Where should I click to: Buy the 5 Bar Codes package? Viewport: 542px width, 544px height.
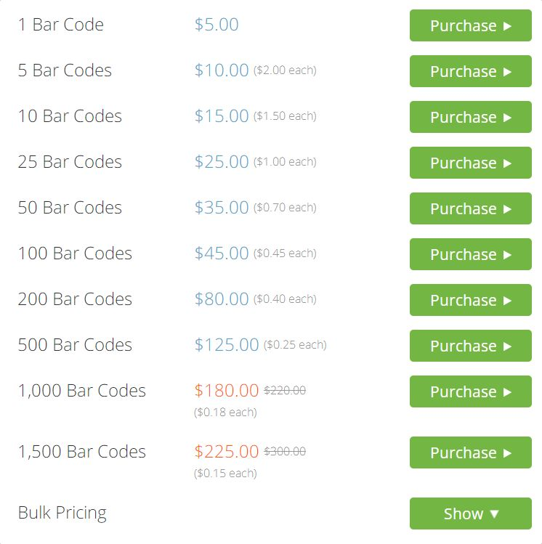(x=470, y=71)
